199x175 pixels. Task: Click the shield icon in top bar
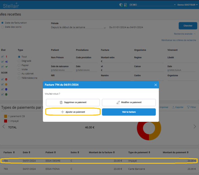pyautogui.click(x=121, y=5)
